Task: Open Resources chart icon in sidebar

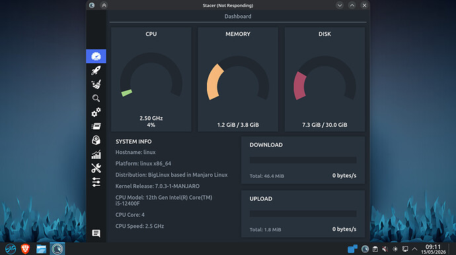Action: coord(96,154)
